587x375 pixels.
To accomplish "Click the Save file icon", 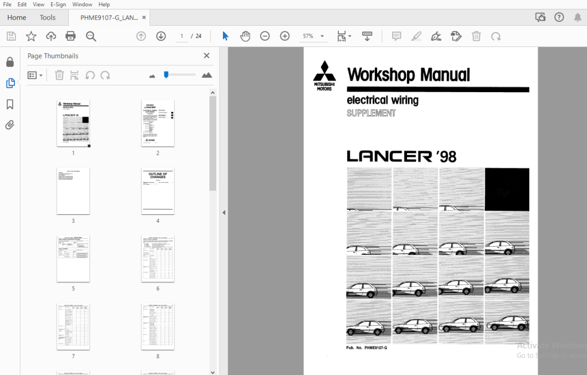I will (11, 36).
